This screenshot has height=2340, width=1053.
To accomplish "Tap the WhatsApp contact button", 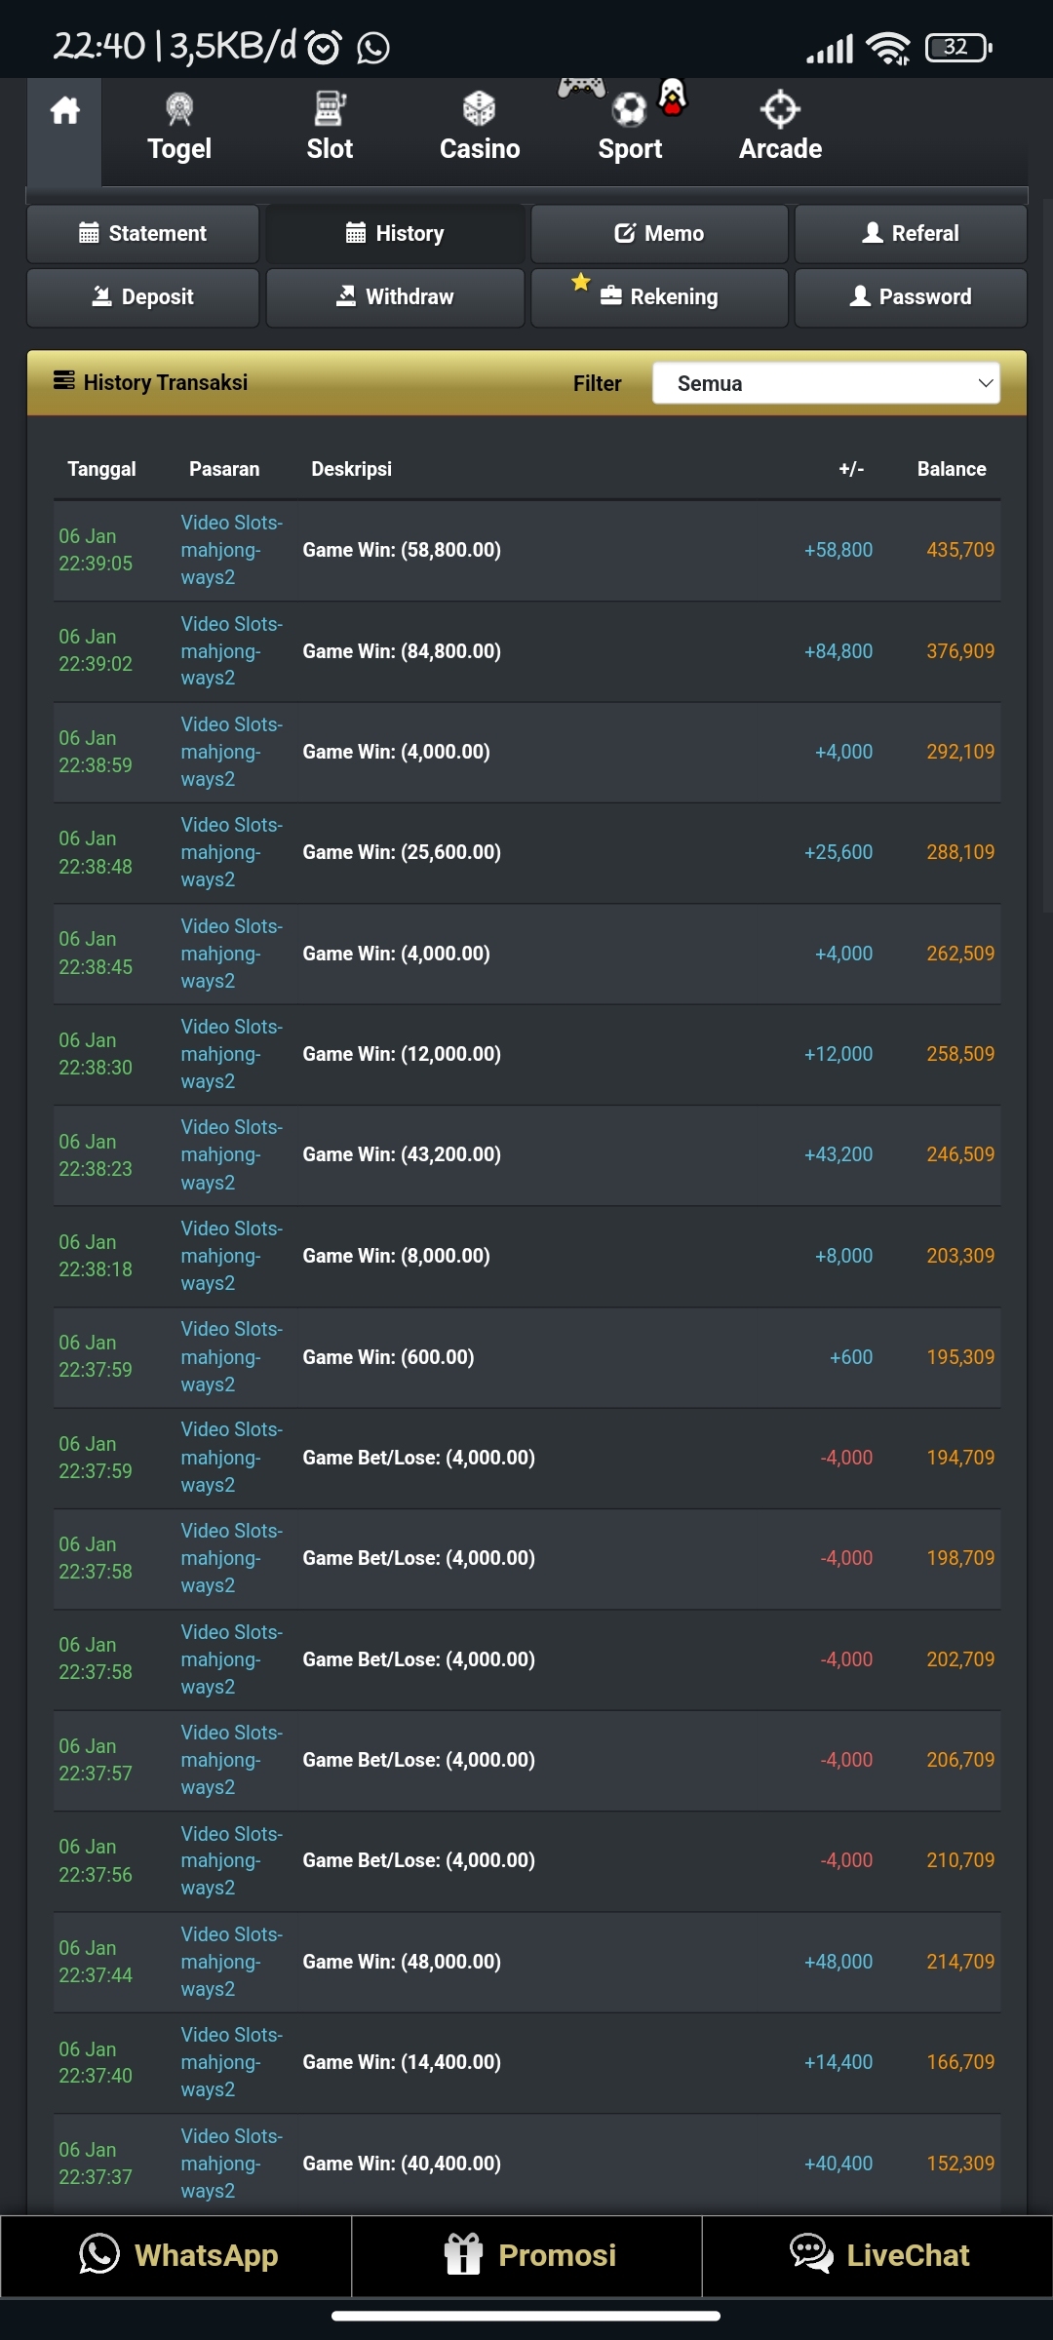I will click(176, 2255).
